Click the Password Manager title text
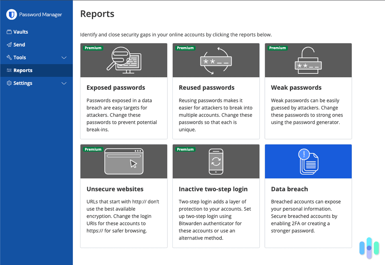 (41, 15)
